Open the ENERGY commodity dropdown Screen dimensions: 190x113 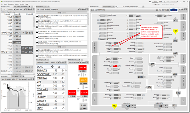coord(11,9)
